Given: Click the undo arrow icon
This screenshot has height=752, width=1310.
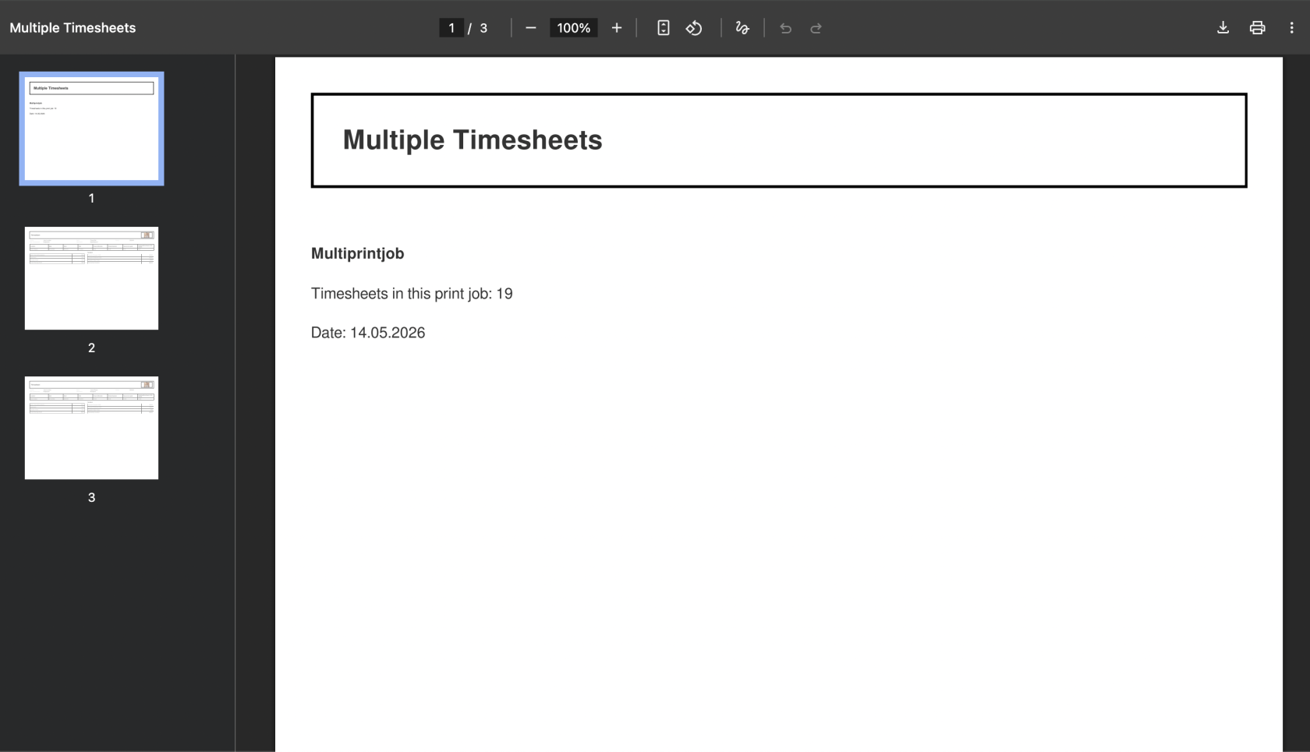Looking at the screenshot, I should [786, 28].
